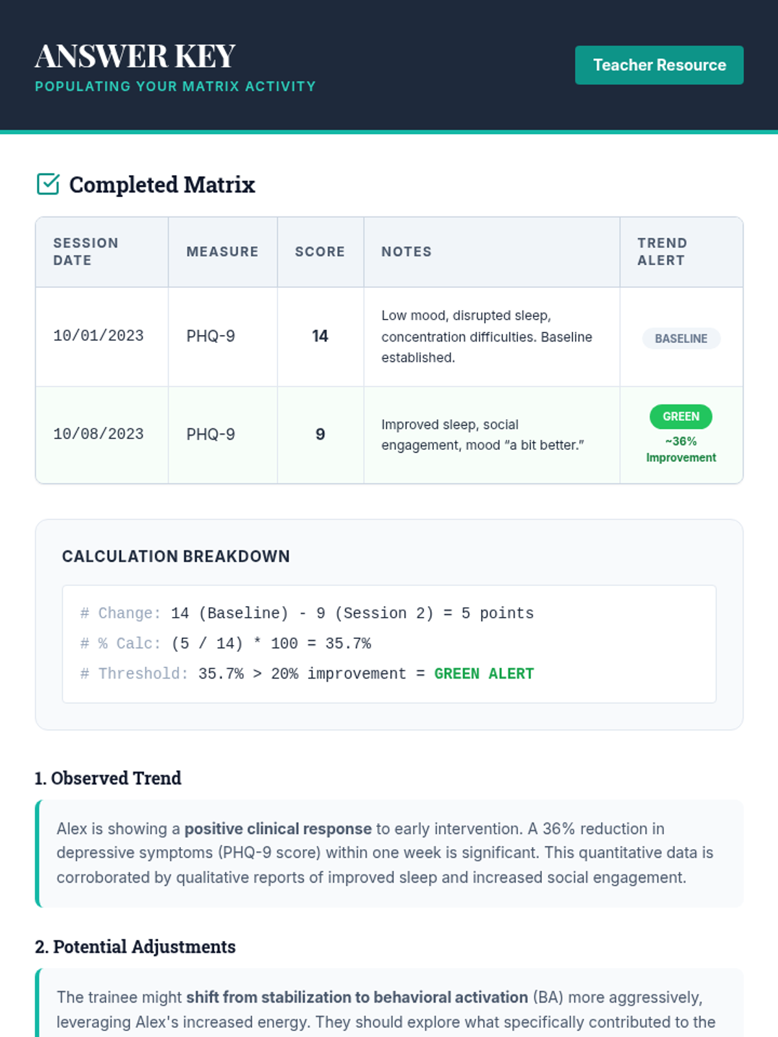This screenshot has width=778, height=1037.
Task: Click the GREEN ALERT text in calculation
Action: coord(484,674)
